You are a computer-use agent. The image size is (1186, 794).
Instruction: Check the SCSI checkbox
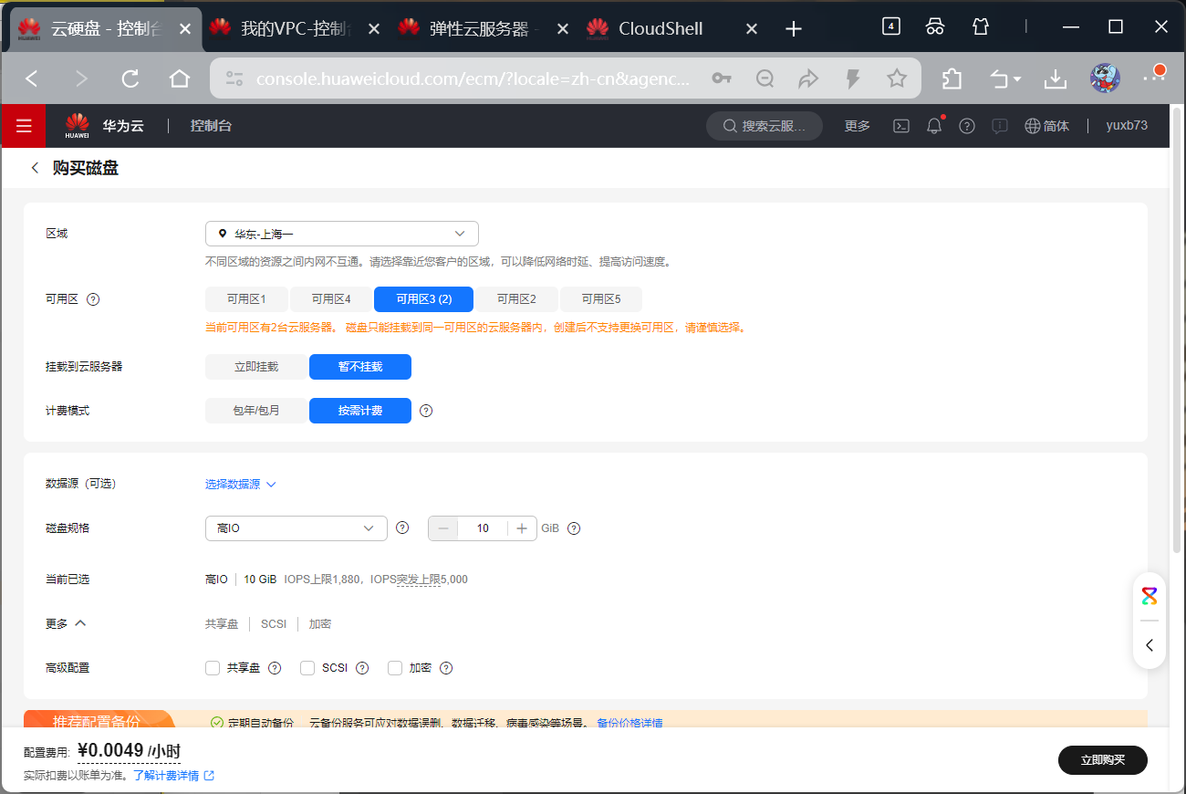(x=307, y=668)
